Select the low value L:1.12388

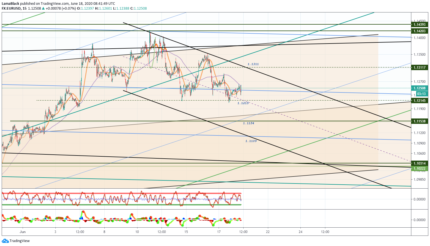pos(121,8)
